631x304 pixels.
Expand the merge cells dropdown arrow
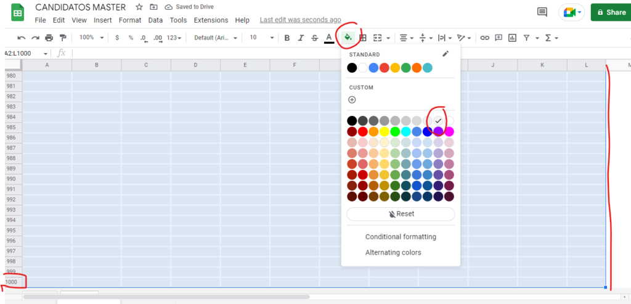point(388,38)
